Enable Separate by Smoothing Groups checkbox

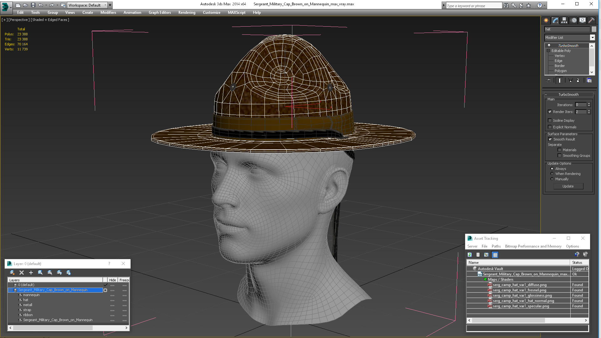(560, 156)
